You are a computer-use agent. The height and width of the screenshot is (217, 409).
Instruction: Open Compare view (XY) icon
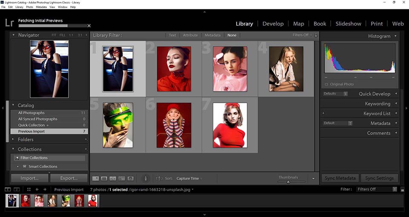(113, 178)
